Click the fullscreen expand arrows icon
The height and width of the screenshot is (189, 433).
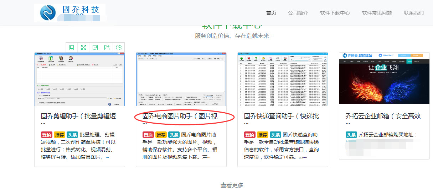tap(83, 47)
